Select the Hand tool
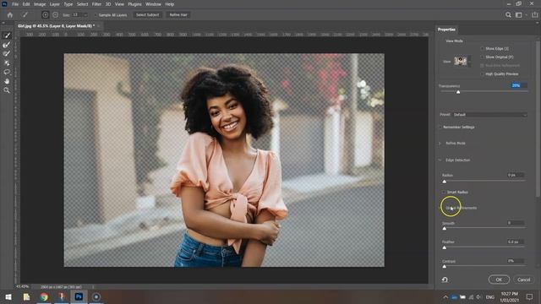The height and width of the screenshot is (304, 541). (7, 81)
